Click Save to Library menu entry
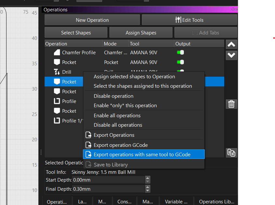Image resolution: width=275 pixels, height=205 pixels. point(144,165)
